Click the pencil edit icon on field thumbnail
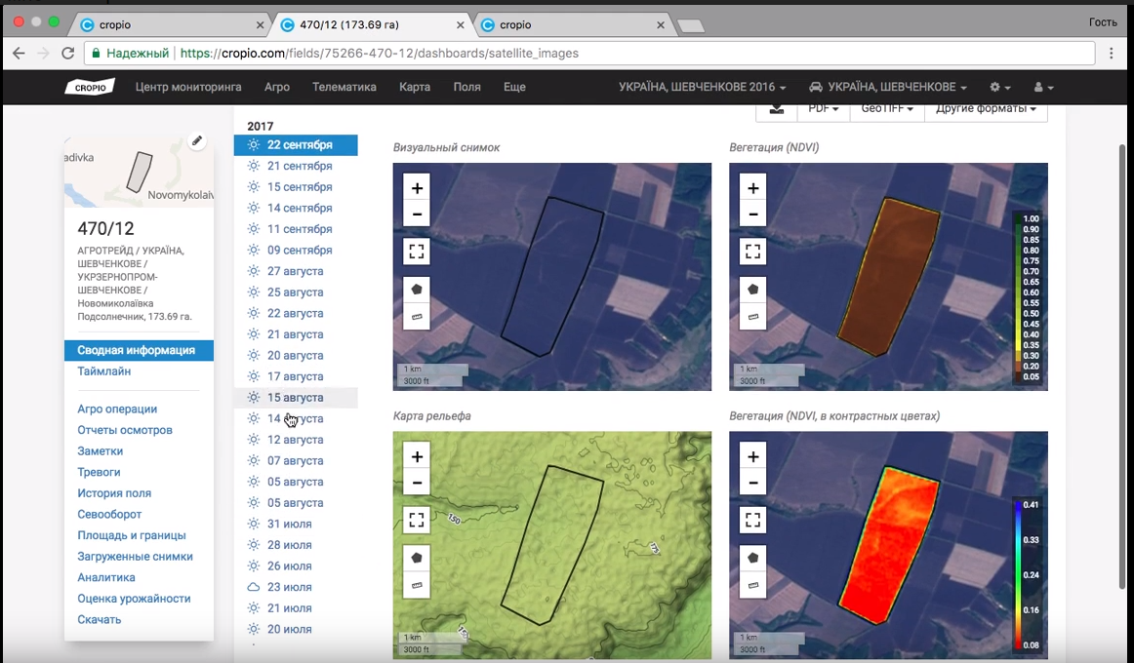Screen dimensions: 1134x663 [x=197, y=141]
